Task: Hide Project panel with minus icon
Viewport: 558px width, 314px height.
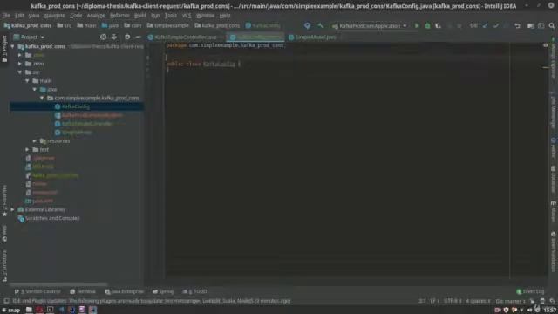Action: 138,37
